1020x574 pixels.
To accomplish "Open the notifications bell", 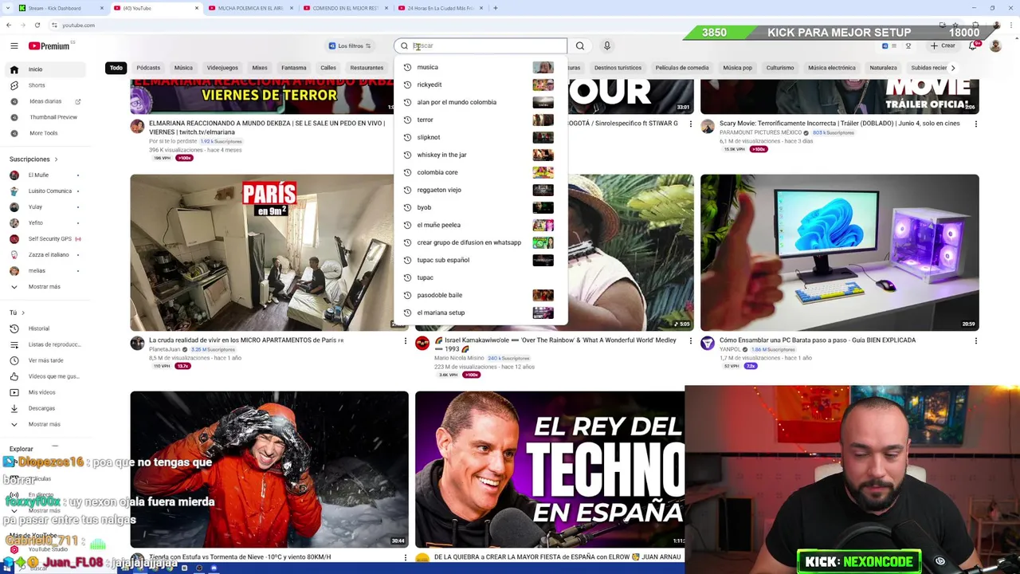I will pos(972,45).
